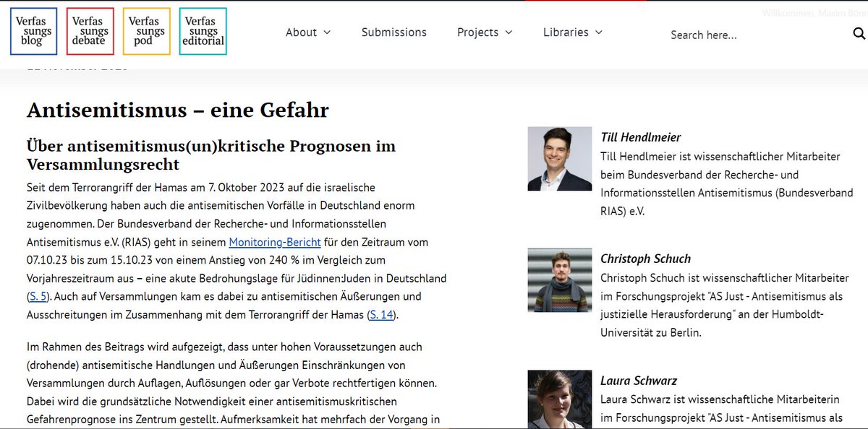Screen dimensions: 868x429
Task: Click Till Hendlmeier's portrait photo
Action: pos(560,159)
